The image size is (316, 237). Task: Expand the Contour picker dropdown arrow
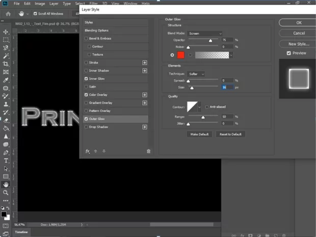click(x=199, y=107)
